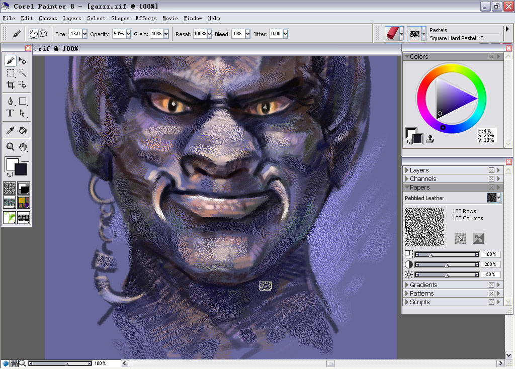Expand the Patterns palette

click(407, 293)
